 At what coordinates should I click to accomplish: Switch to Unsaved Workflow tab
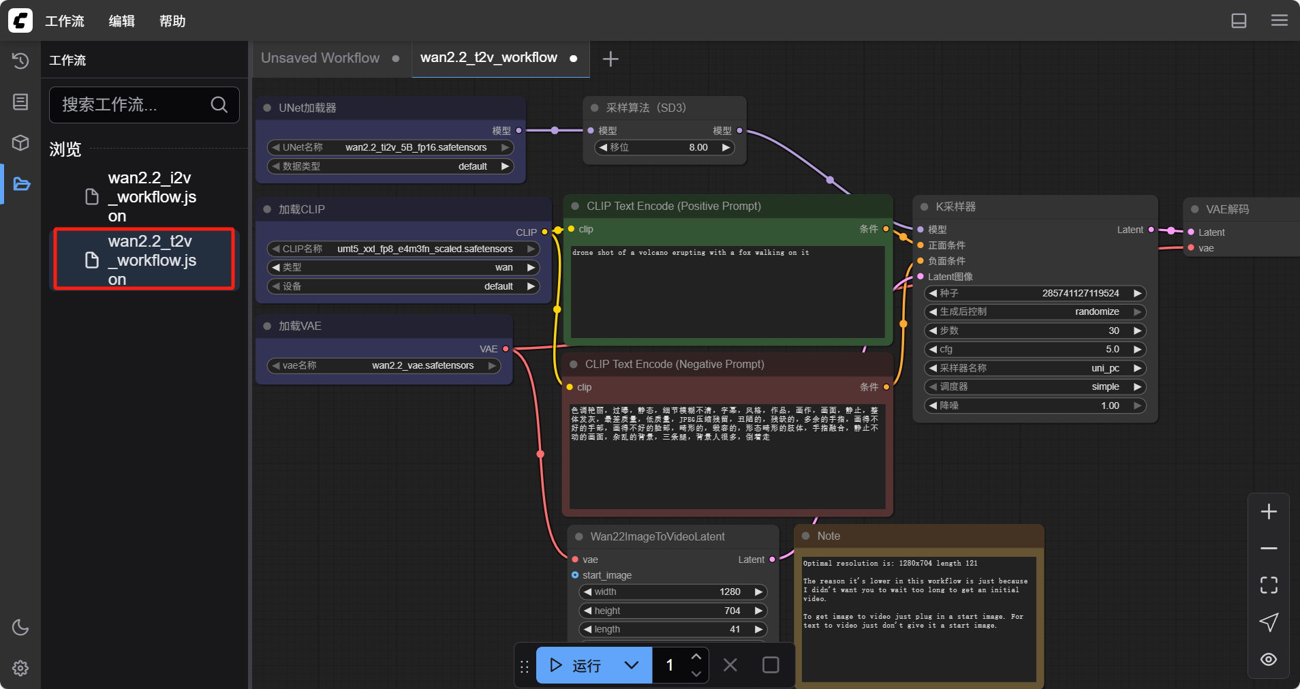click(x=320, y=58)
